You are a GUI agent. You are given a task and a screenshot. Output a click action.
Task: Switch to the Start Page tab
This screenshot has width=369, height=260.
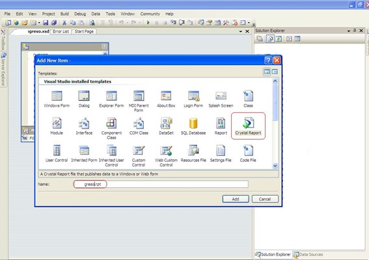84,31
